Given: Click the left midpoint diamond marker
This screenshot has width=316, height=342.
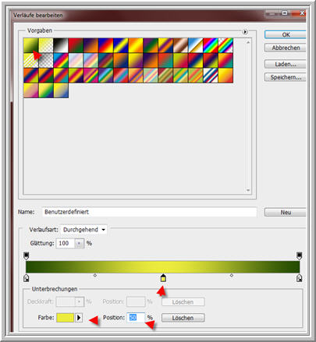Looking at the screenshot, I should pyautogui.click(x=95, y=275).
